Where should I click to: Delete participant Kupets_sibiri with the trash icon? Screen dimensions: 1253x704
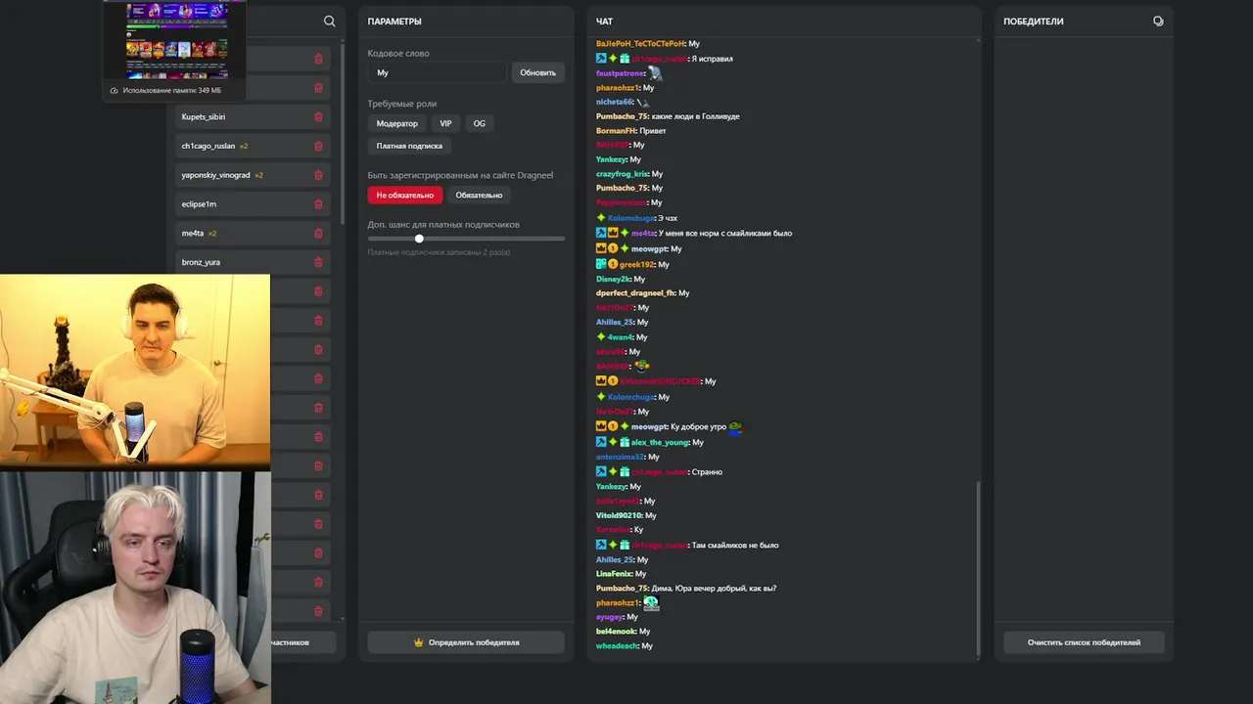[318, 117]
